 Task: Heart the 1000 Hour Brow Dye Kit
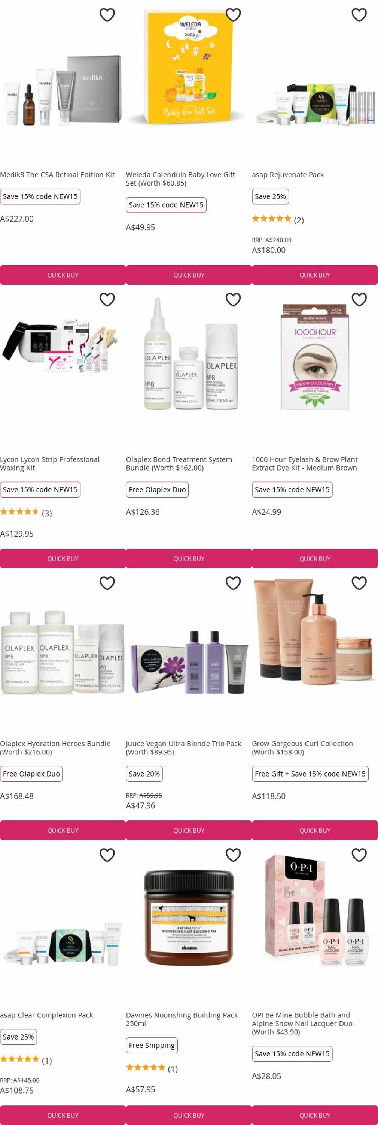click(359, 300)
